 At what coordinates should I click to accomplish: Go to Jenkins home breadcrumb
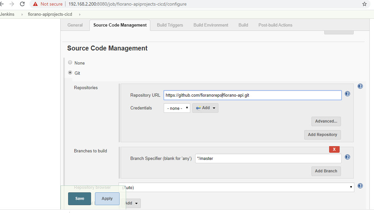click(7, 14)
